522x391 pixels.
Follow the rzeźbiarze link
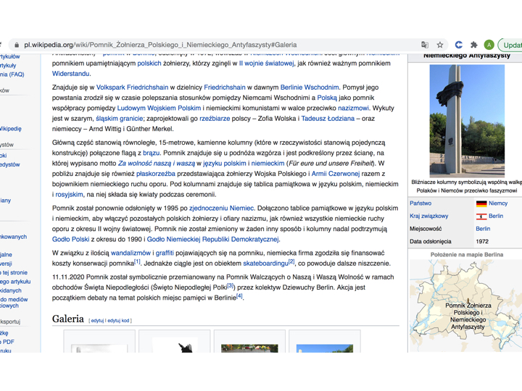[215, 118]
